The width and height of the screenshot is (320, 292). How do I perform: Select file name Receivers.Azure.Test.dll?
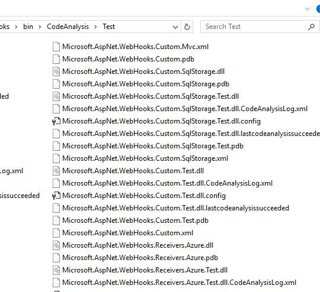[x=145, y=270]
